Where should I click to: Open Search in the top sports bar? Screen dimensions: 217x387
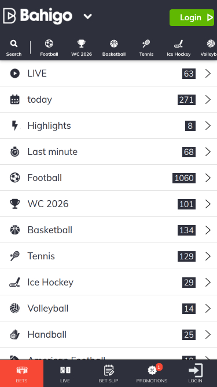[14, 48]
